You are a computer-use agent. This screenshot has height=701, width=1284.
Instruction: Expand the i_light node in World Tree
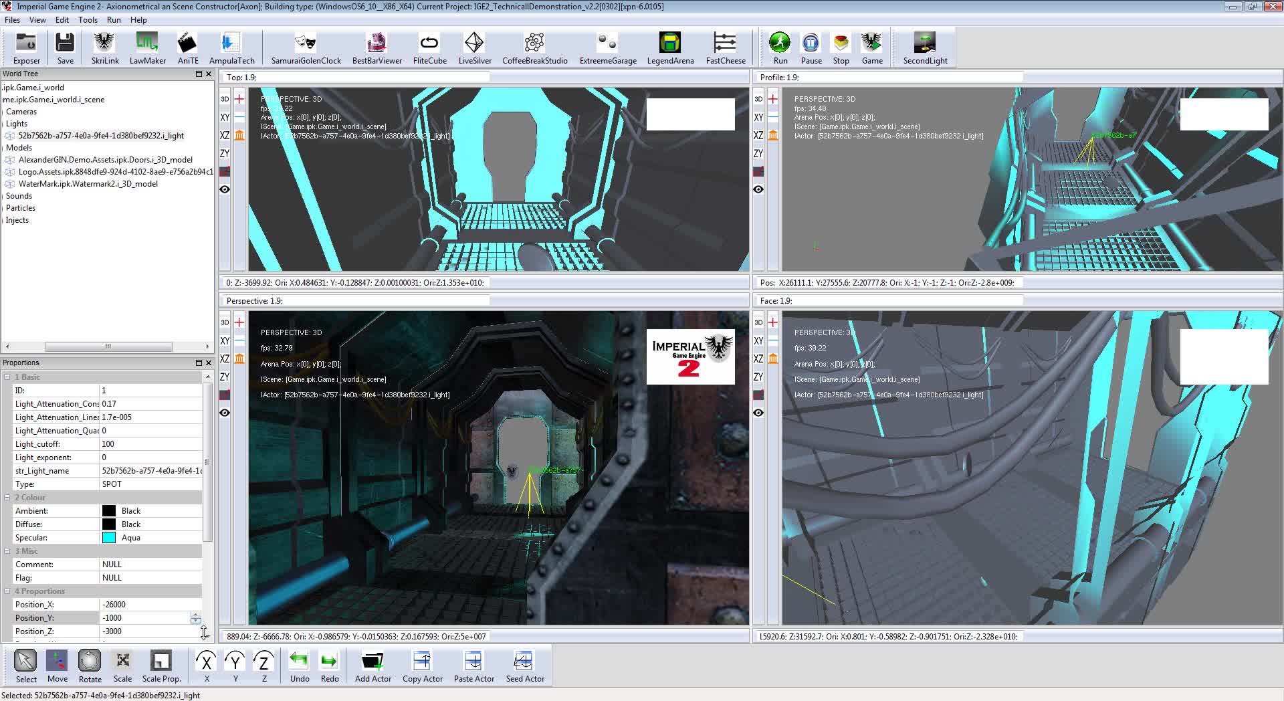(9, 136)
